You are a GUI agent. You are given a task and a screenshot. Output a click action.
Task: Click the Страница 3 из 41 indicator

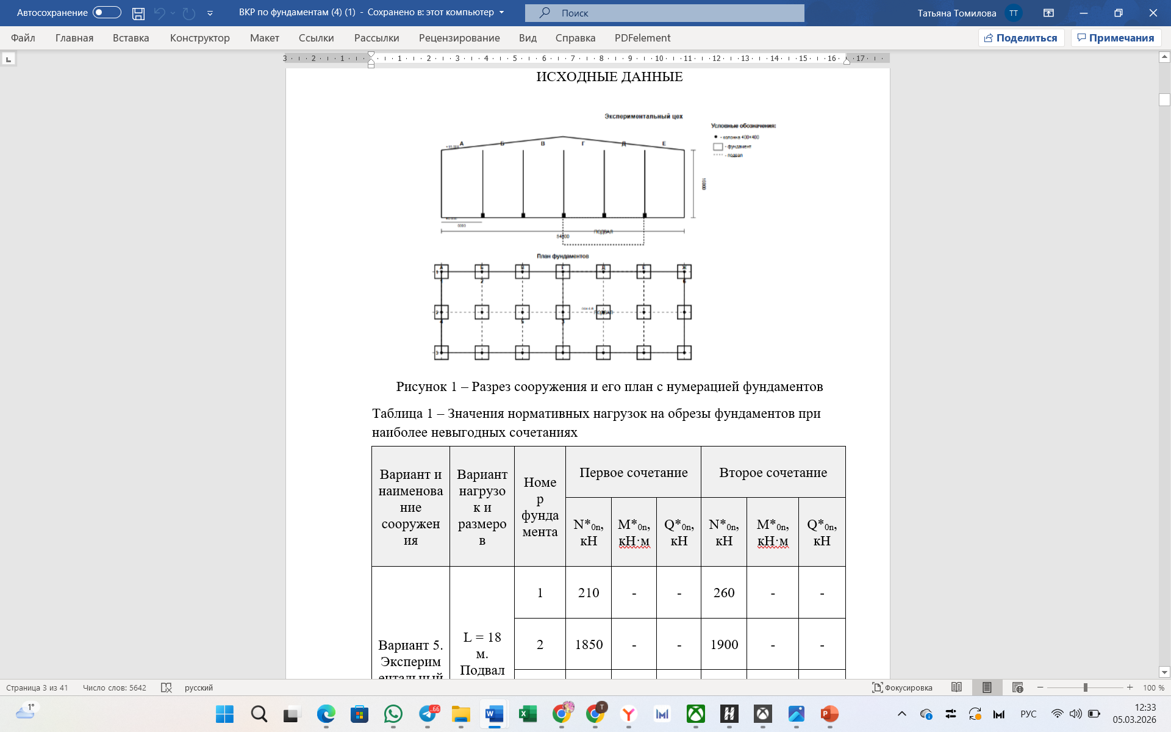(x=37, y=687)
